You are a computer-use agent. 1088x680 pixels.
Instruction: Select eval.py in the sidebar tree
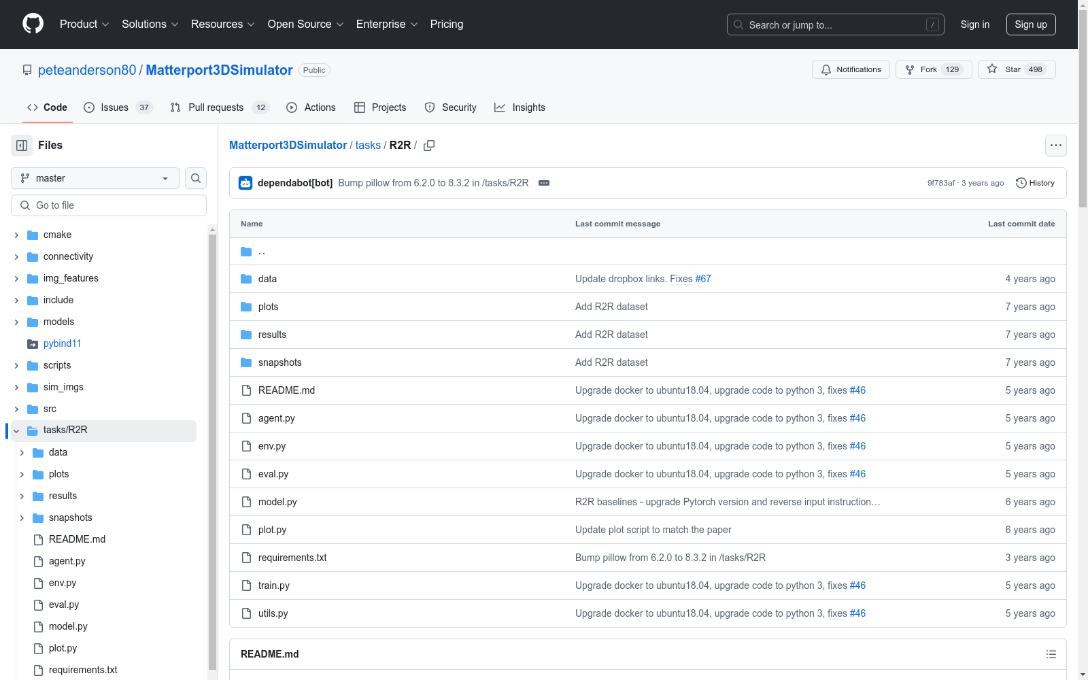coord(64,605)
